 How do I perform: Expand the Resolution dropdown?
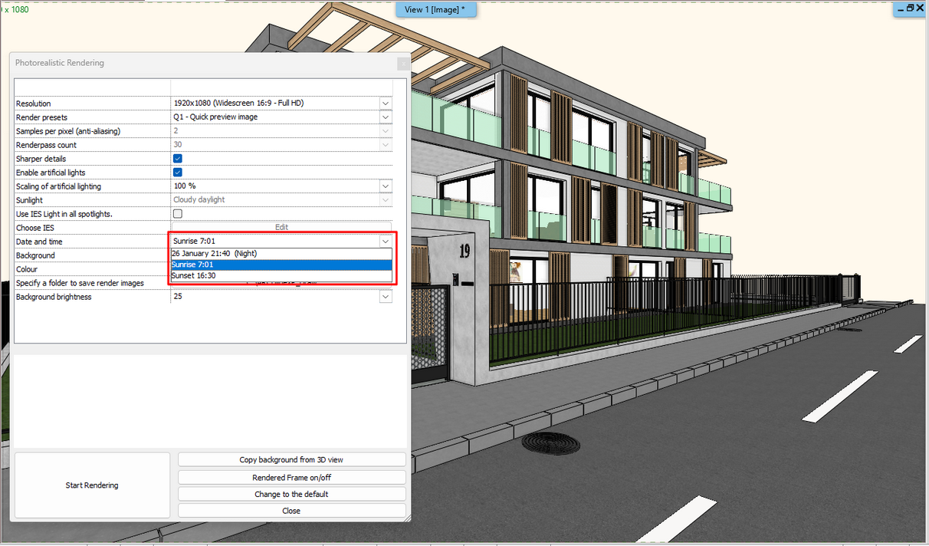386,104
